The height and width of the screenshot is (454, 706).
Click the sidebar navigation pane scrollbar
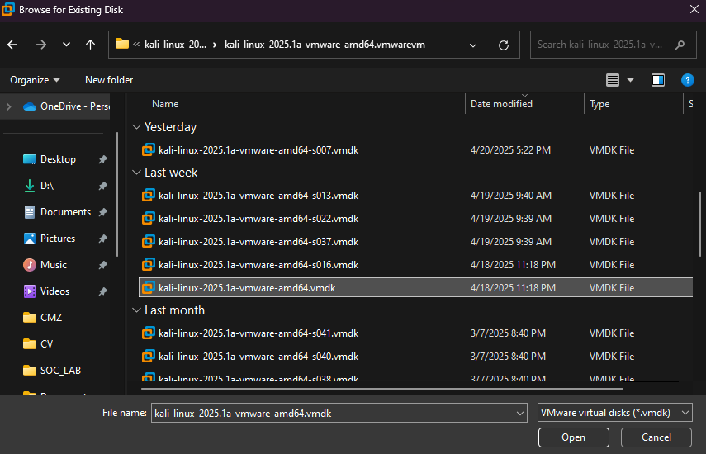117,194
